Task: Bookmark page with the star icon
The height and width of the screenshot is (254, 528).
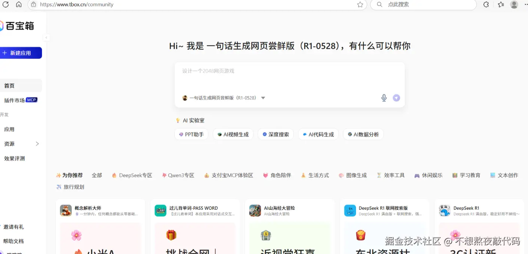Action: click(x=360, y=4)
